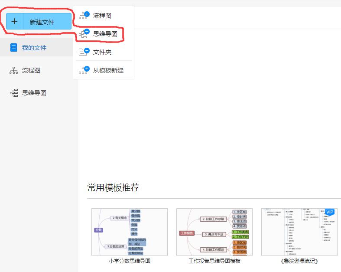Click the flowchart icon beside 流程图 in the new-file menu
Image resolution: width=341 pixels, height=272 pixels.
[84, 15]
